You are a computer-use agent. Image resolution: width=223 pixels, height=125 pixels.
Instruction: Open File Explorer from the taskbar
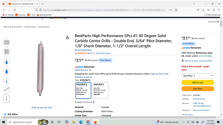click(x=74, y=122)
